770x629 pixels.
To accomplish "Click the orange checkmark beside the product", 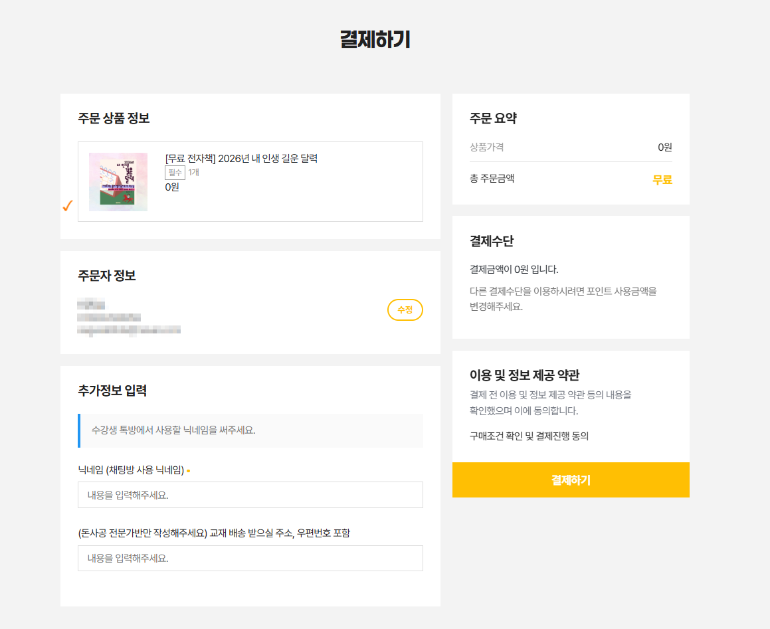I will point(67,206).
